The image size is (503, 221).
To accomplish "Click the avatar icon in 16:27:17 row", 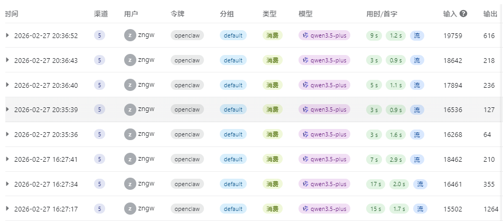I will click(130, 209).
